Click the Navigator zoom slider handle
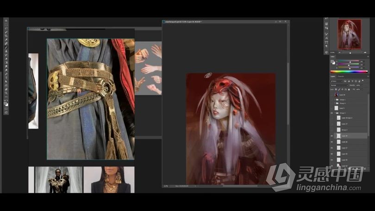Image resolution: width=375 pixels, height=211 pixels. click(x=350, y=53)
